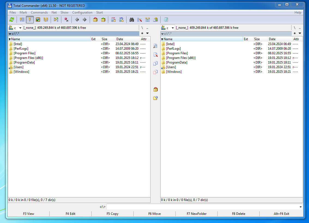Go forward with the right arrow icon

(85, 20)
